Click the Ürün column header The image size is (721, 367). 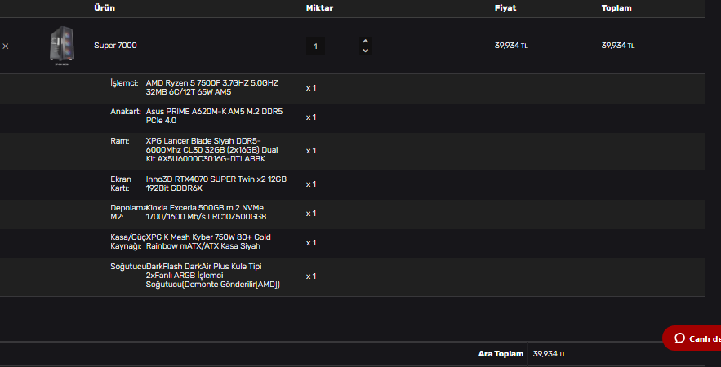(105, 8)
